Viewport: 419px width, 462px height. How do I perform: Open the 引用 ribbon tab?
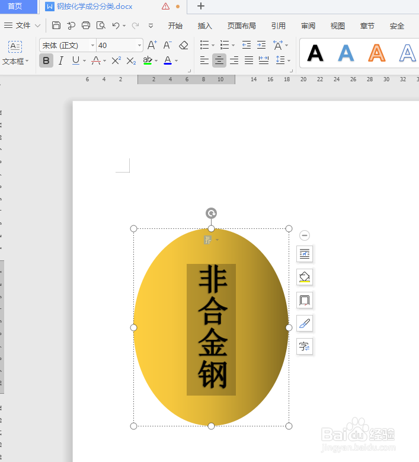(279, 26)
